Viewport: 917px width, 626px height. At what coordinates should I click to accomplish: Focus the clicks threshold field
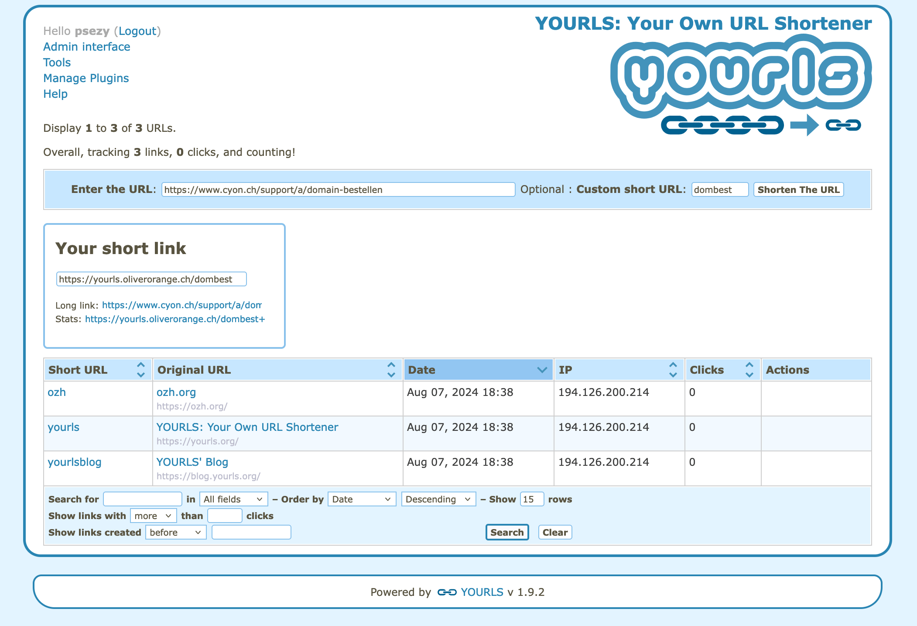click(x=225, y=516)
